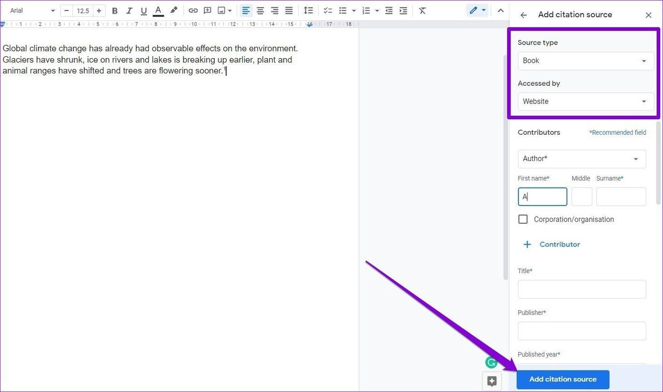Image resolution: width=663 pixels, height=392 pixels.
Task: Decrease indent
Action: tap(389, 10)
